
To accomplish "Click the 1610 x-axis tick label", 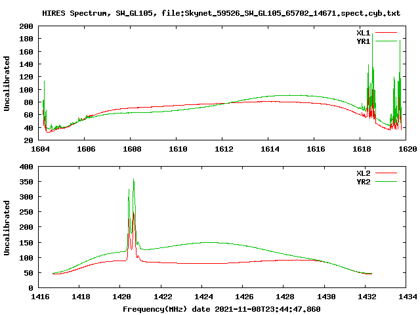I will coord(178,149).
